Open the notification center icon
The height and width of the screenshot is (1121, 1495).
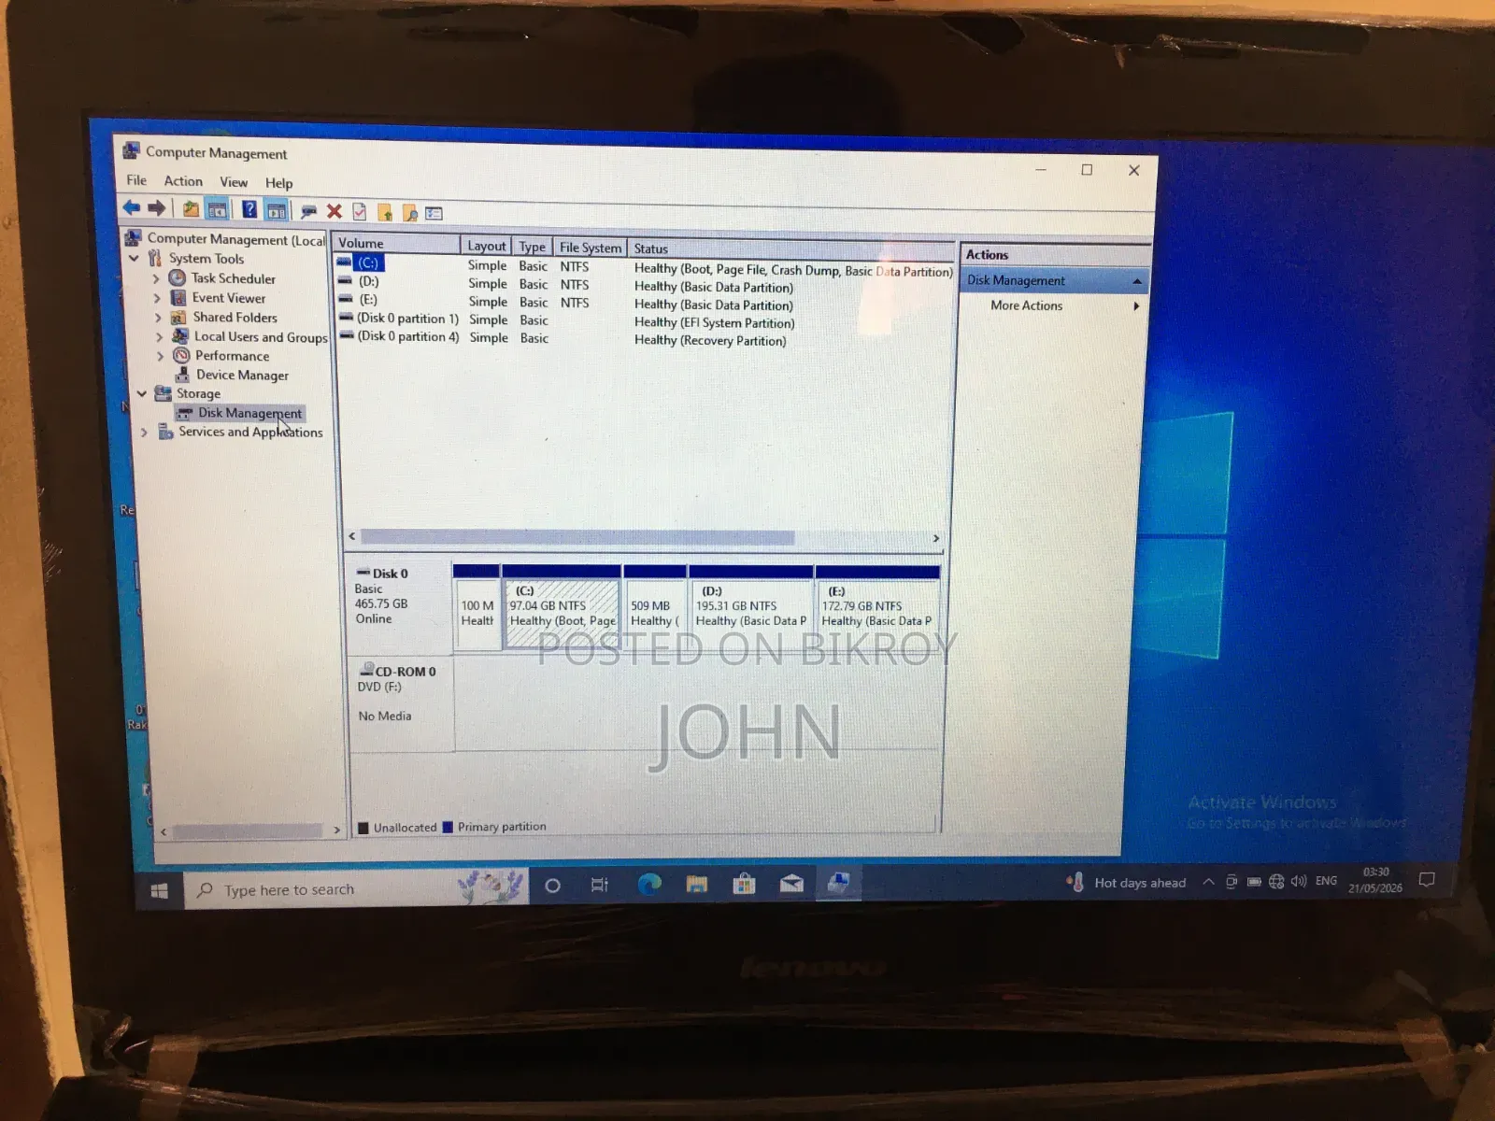click(x=1427, y=880)
